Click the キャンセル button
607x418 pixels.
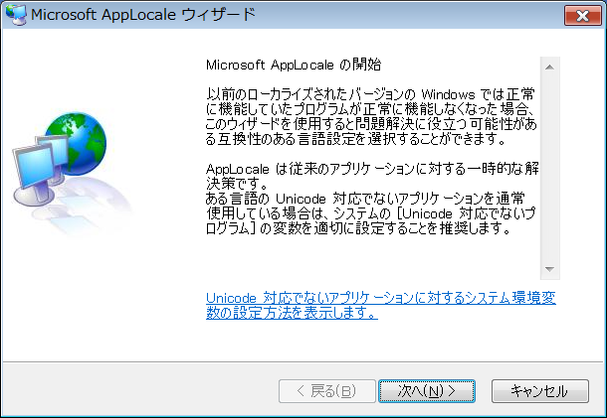[540, 391]
